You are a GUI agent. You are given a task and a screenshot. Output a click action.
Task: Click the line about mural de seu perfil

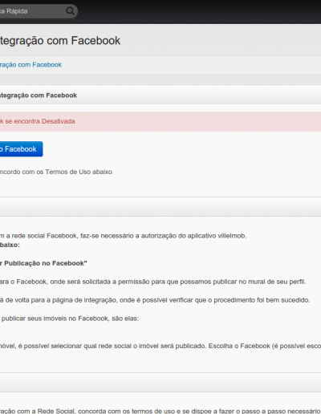point(153,282)
